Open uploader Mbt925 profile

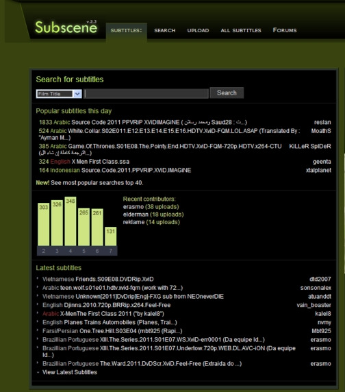321,331
